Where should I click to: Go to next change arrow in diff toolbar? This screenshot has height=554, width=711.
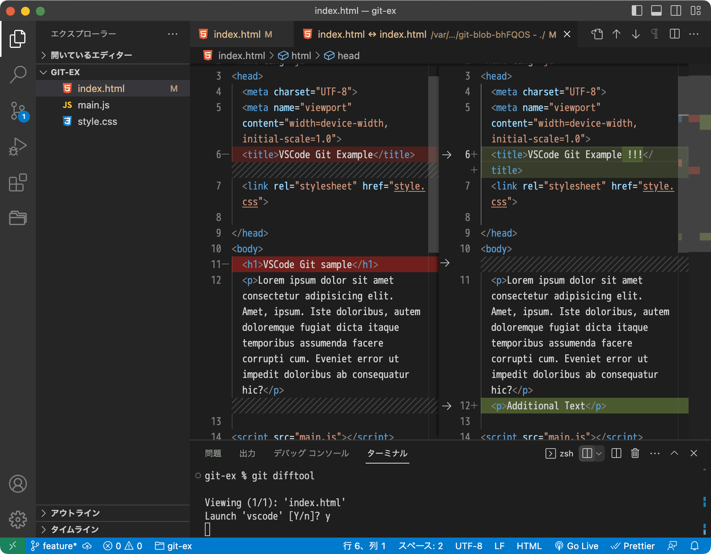635,34
